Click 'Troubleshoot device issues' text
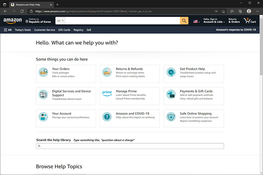 pos(67,99)
